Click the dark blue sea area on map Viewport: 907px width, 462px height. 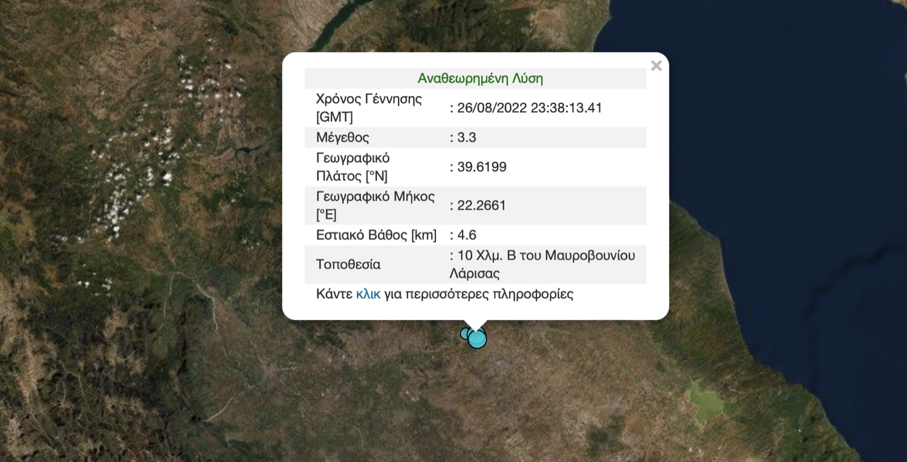(x=786, y=121)
